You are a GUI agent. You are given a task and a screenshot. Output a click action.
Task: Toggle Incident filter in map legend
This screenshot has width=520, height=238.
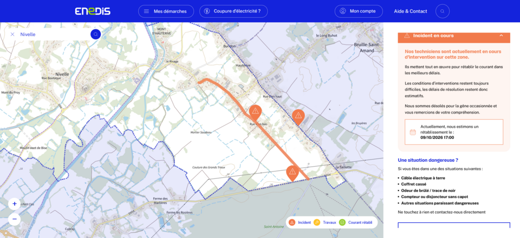coord(301,222)
